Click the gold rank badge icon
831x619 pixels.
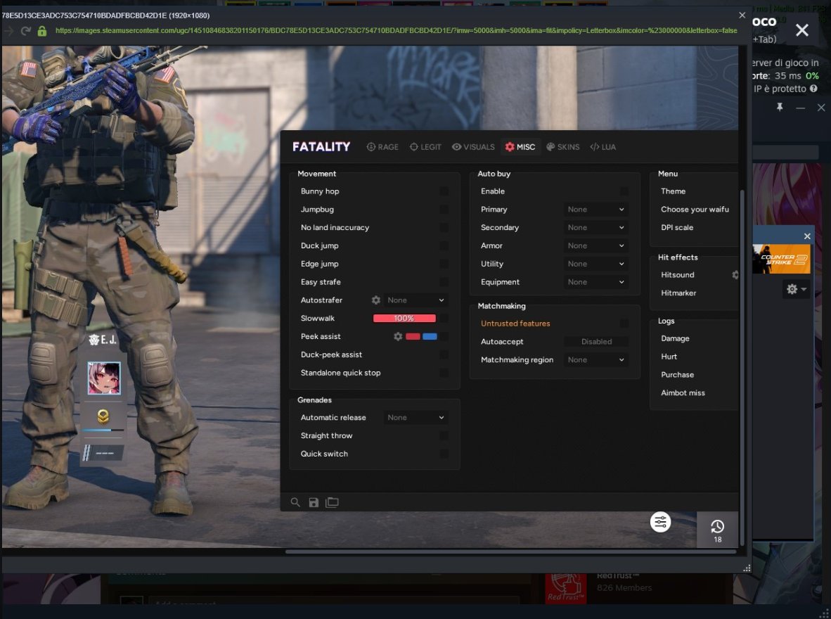click(x=103, y=416)
